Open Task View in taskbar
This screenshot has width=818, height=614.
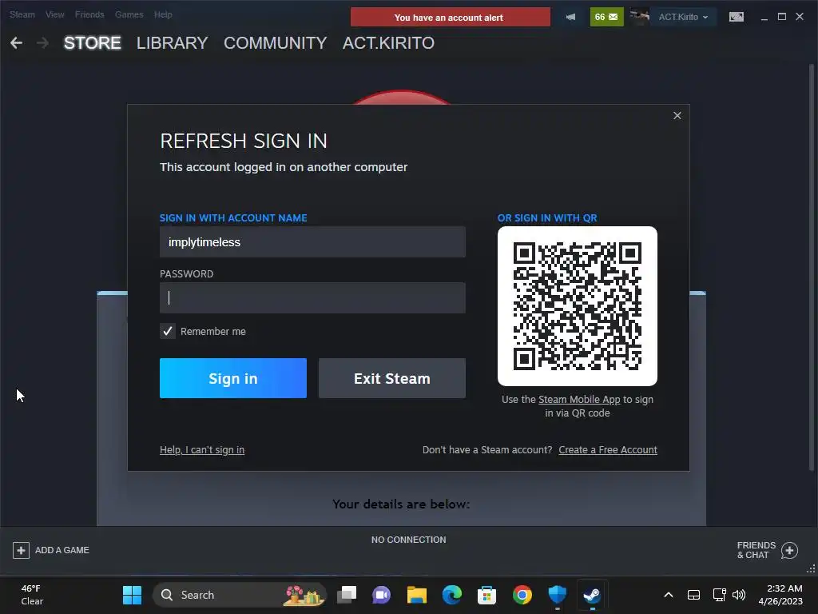pos(347,595)
